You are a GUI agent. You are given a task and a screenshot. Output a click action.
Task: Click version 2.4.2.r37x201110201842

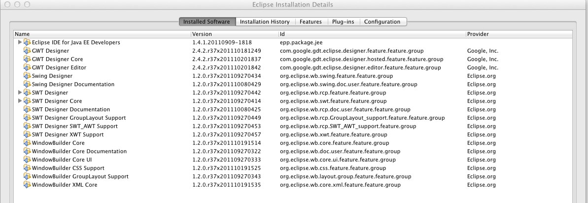pos(227,68)
